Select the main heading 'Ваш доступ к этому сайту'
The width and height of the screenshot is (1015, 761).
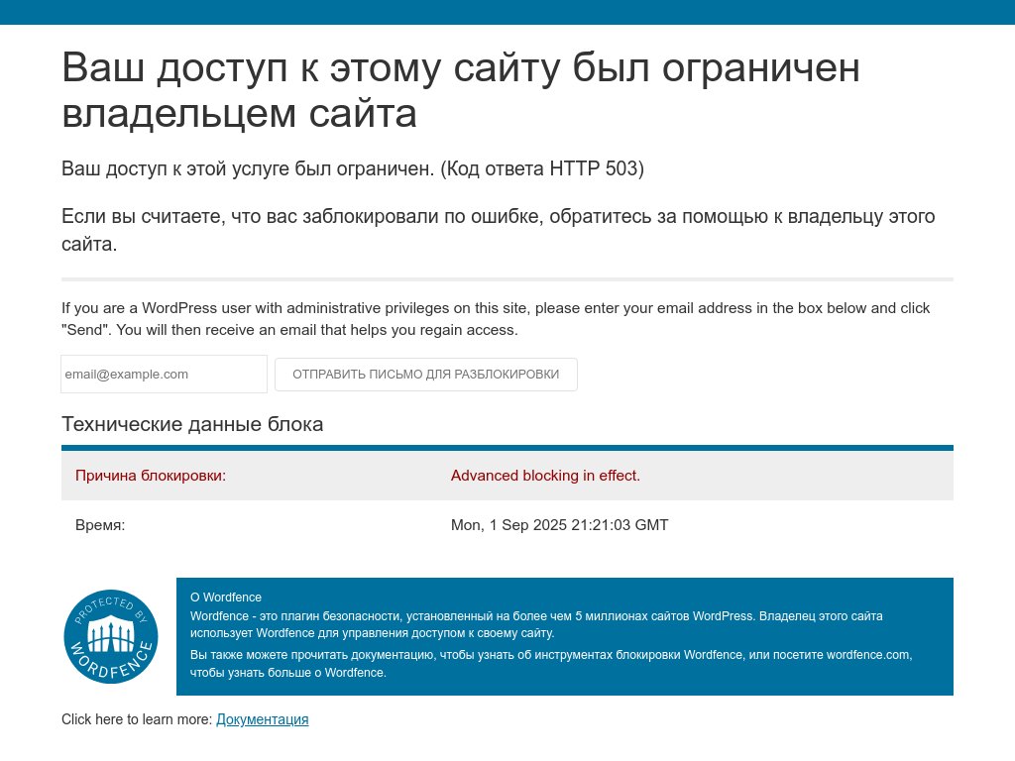click(460, 90)
